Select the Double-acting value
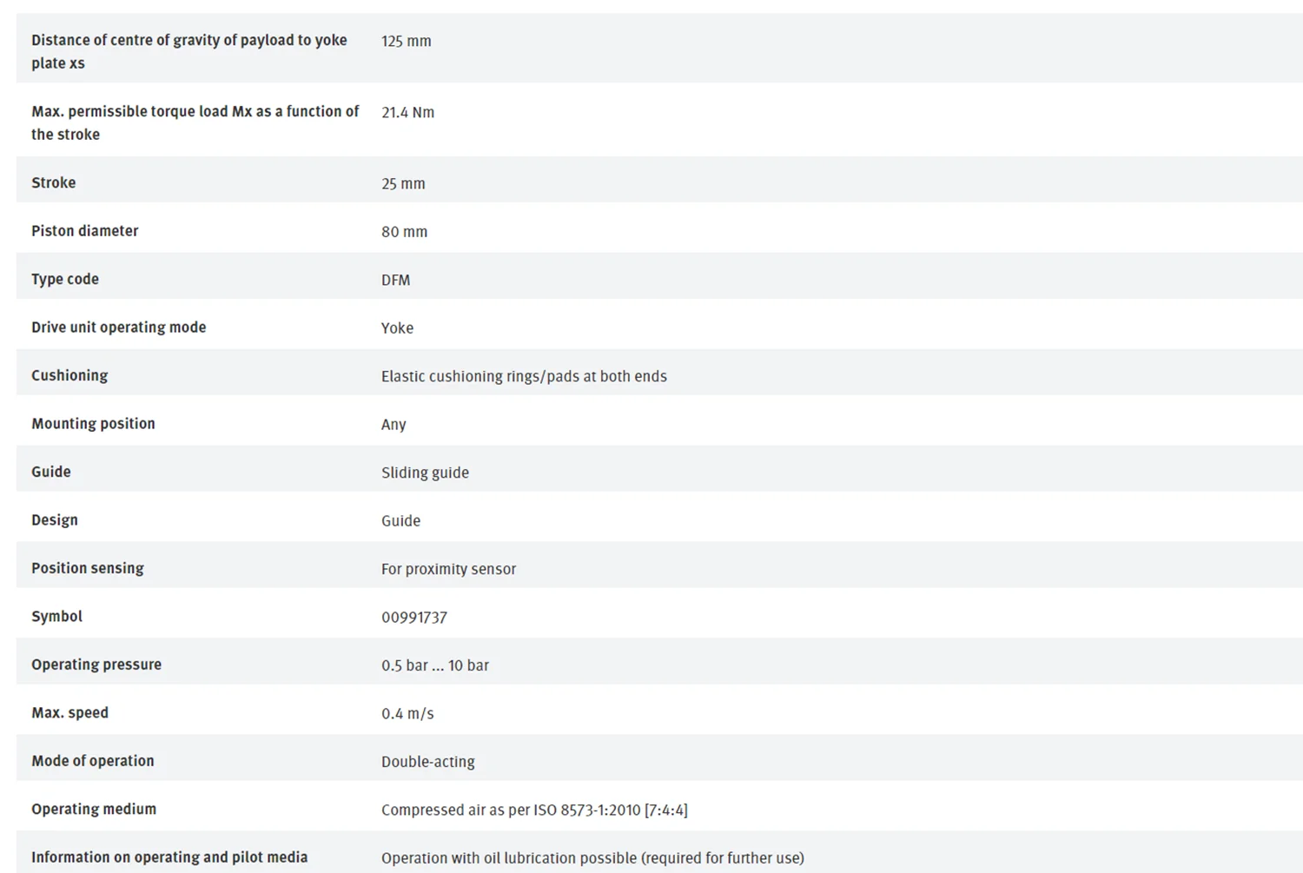Image resolution: width=1303 pixels, height=873 pixels. (x=428, y=762)
